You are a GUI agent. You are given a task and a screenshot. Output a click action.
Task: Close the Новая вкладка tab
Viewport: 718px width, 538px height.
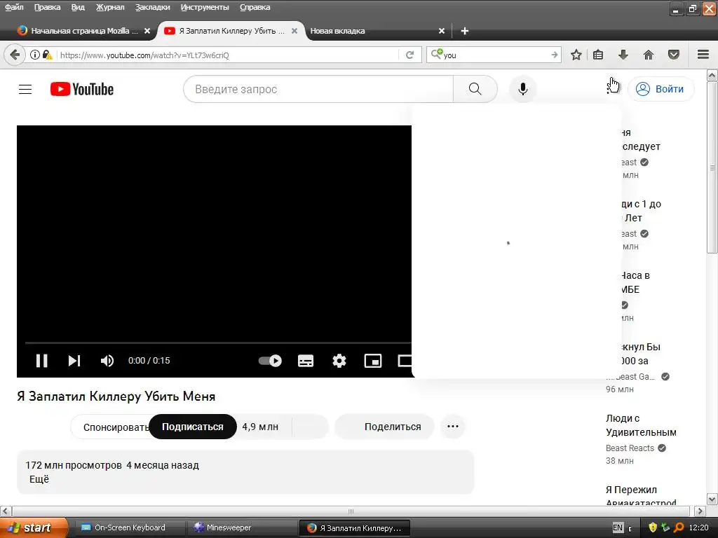click(442, 31)
